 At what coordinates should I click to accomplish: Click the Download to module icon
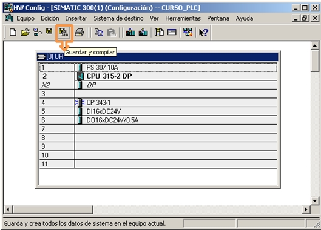click(x=130, y=32)
